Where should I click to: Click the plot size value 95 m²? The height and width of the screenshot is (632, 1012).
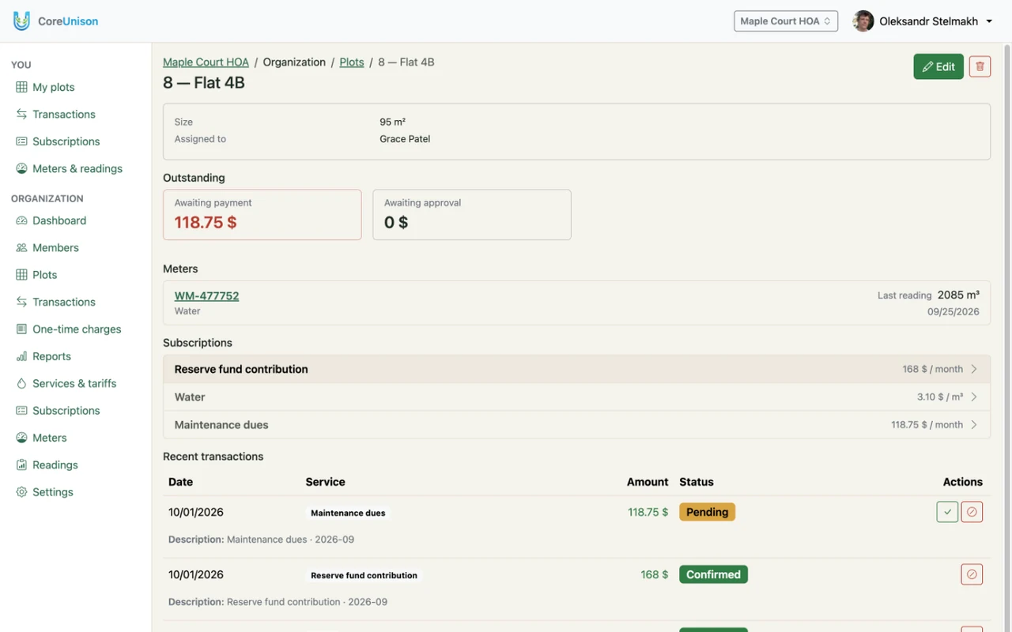coord(392,122)
